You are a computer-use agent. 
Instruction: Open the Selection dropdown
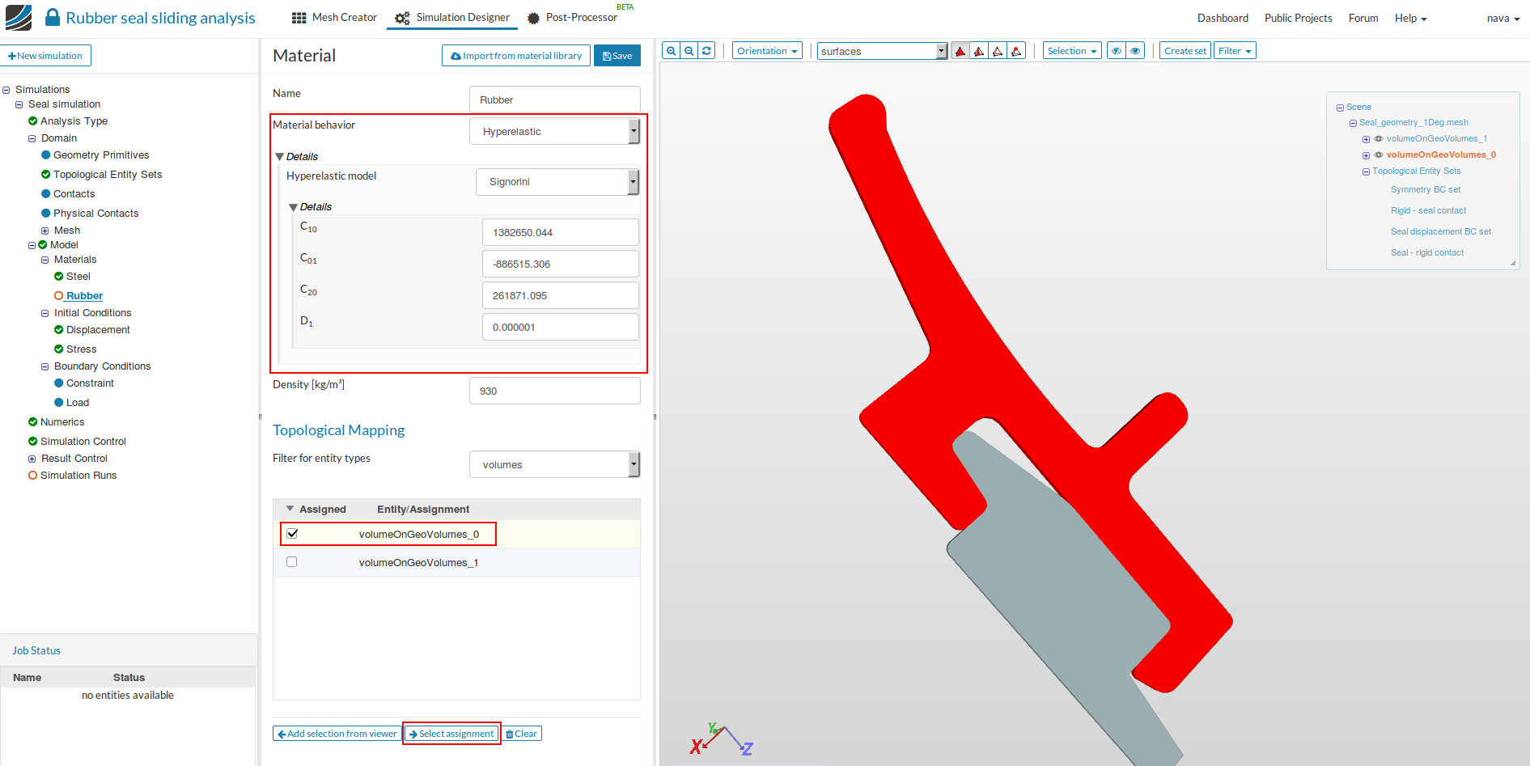1072,51
